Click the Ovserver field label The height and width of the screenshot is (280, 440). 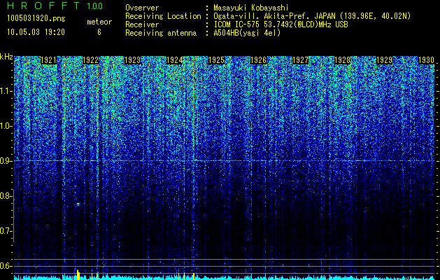pyautogui.click(x=142, y=8)
